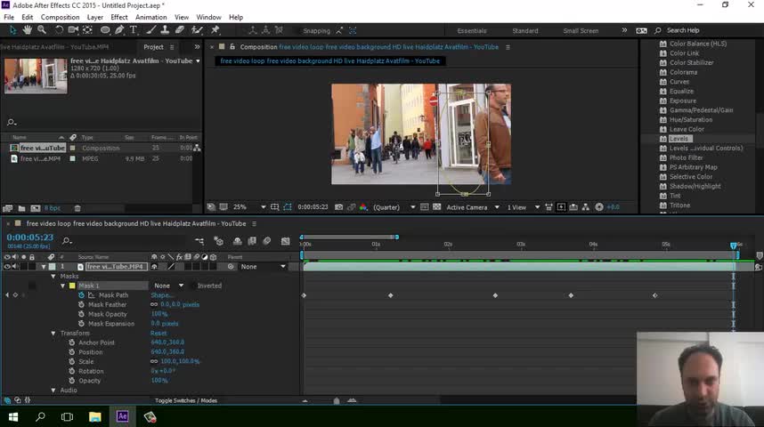Click Reset link for Transform
Image resolution: width=764 pixels, height=427 pixels.
[x=158, y=333]
